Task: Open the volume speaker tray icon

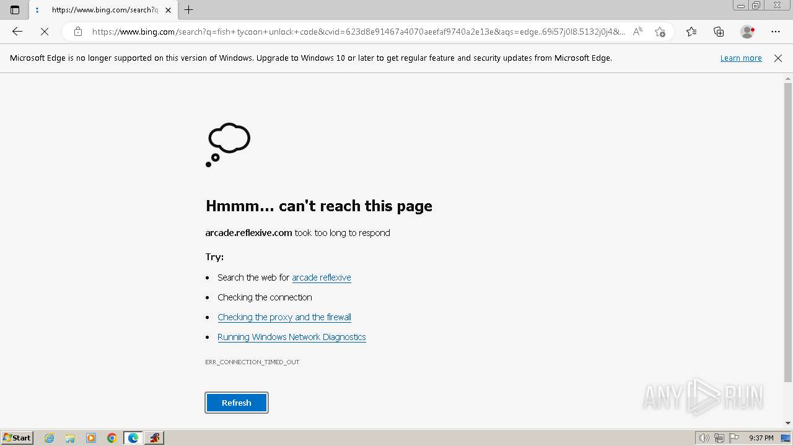Action: pos(704,438)
